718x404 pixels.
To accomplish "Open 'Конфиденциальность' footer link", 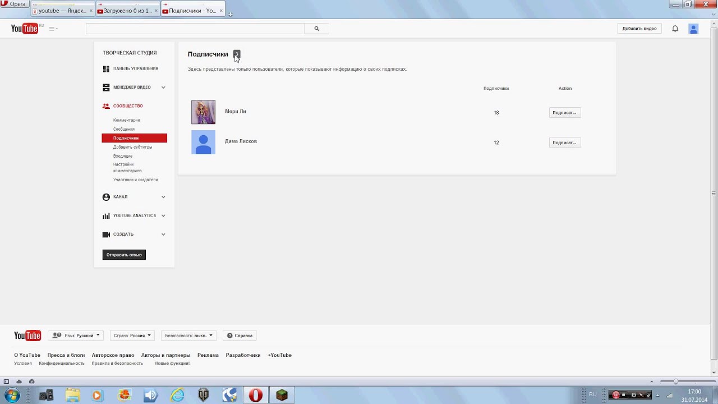I will tap(62, 364).
